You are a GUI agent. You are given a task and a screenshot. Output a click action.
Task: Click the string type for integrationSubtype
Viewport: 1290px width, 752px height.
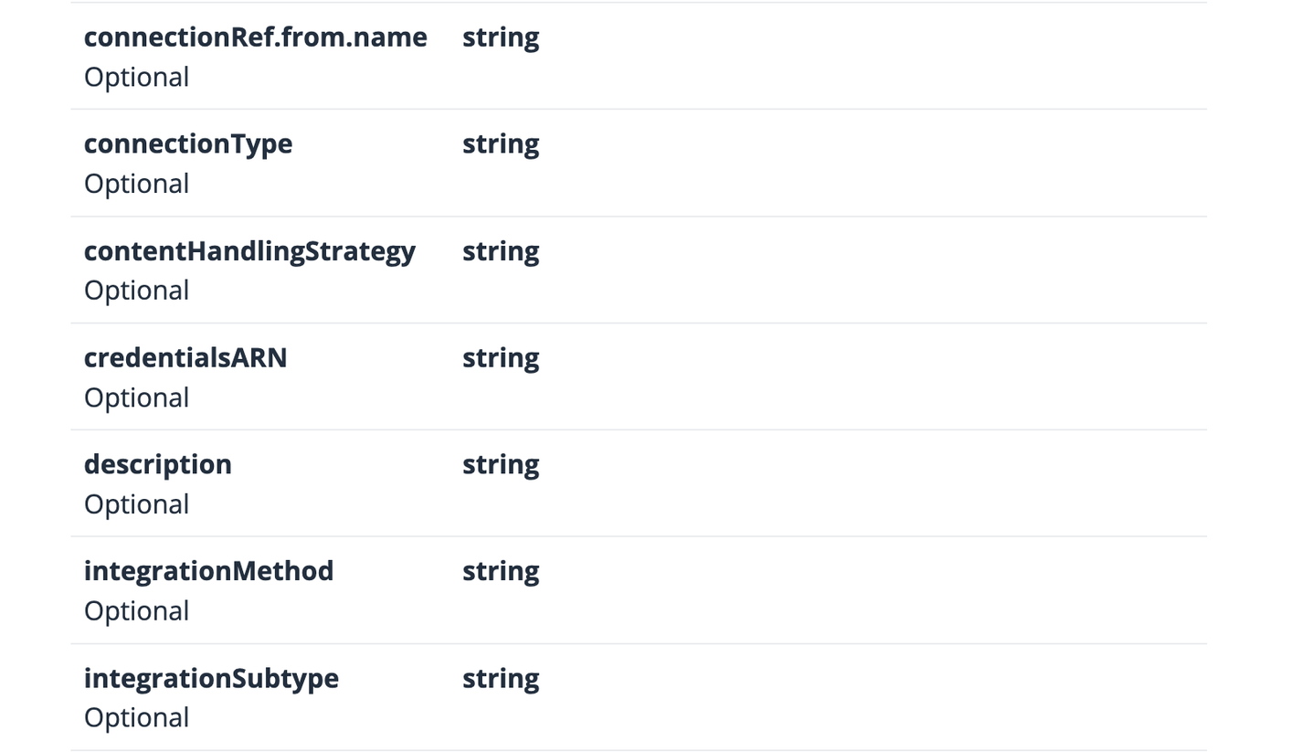tap(501, 679)
